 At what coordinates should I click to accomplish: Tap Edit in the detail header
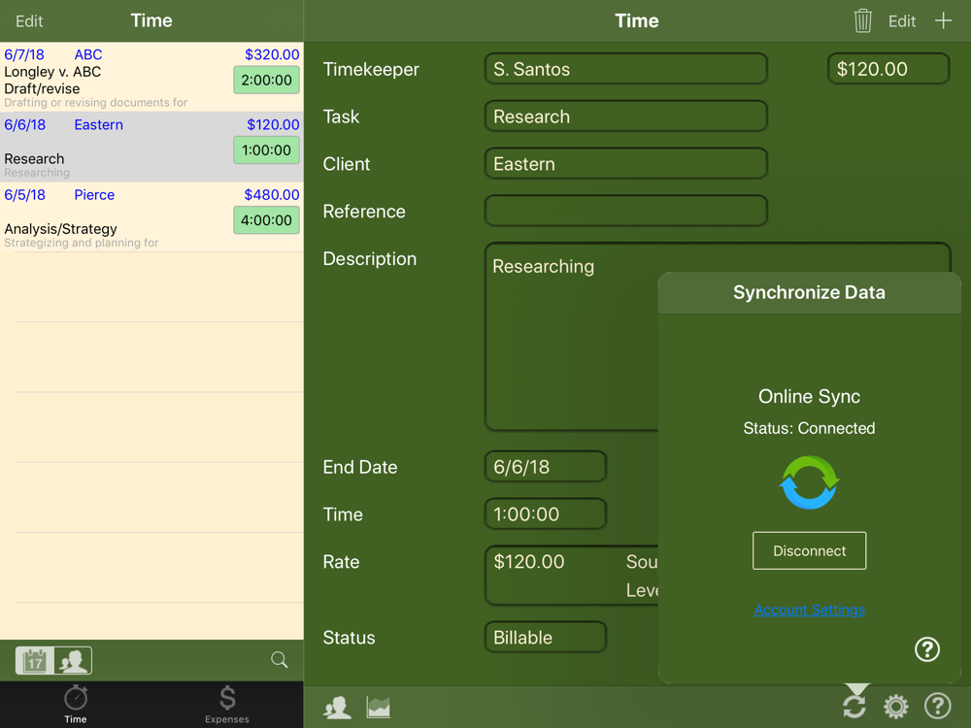tap(902, 21)
